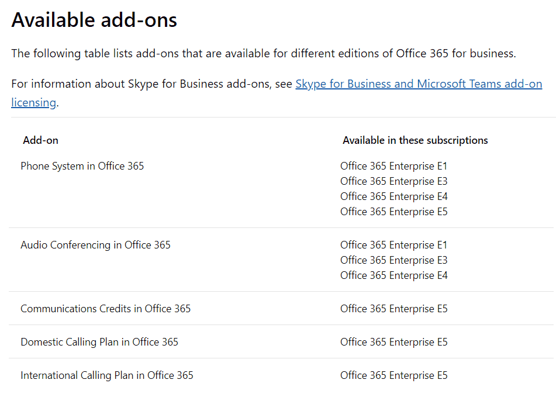Click Domestic Calling Plan in Office 365
The width and height of the screenshot is (556, 397).
click(99, 342)
